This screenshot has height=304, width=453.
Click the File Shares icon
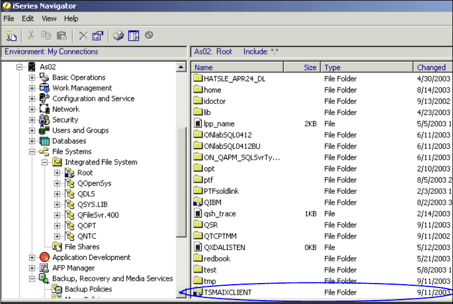coord(57,247)
